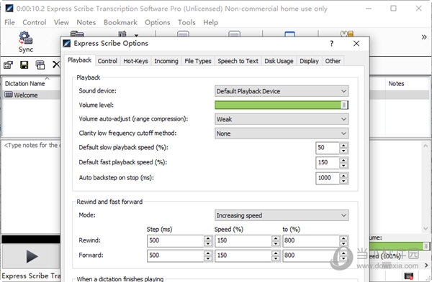
Task: Open the rewind Mode dropdown showing Increasing speed
Action: (282, 215)
